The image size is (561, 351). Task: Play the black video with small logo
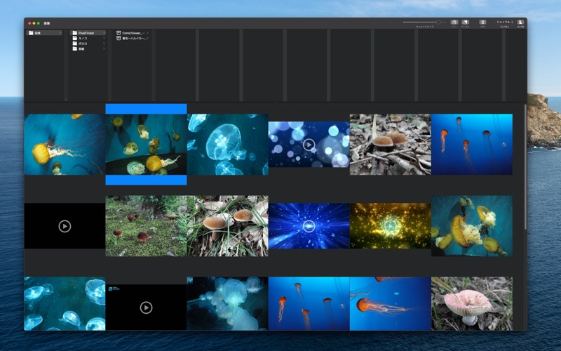coord(146,307)
